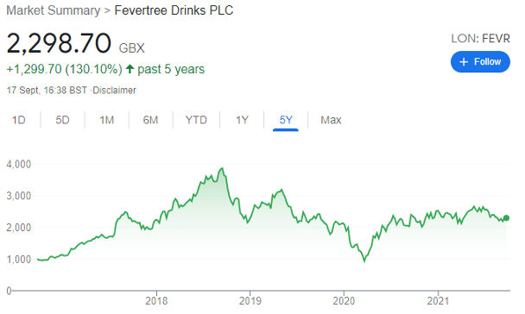Click the green up arrow icon
The width and height of the screenshot is (525, 314).
click(130, 69)
